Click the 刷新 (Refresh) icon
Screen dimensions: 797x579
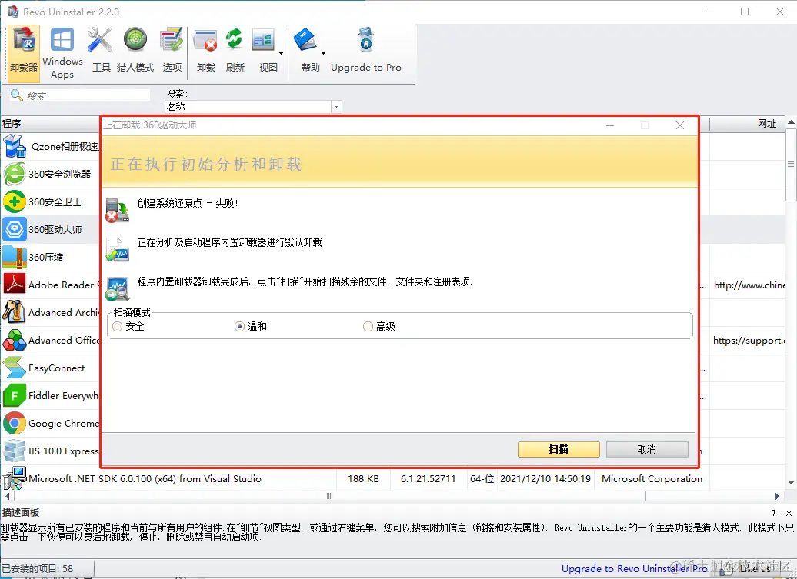coord(234,40)
